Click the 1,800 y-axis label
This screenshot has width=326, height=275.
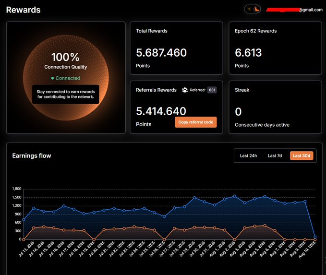(17, 189)
